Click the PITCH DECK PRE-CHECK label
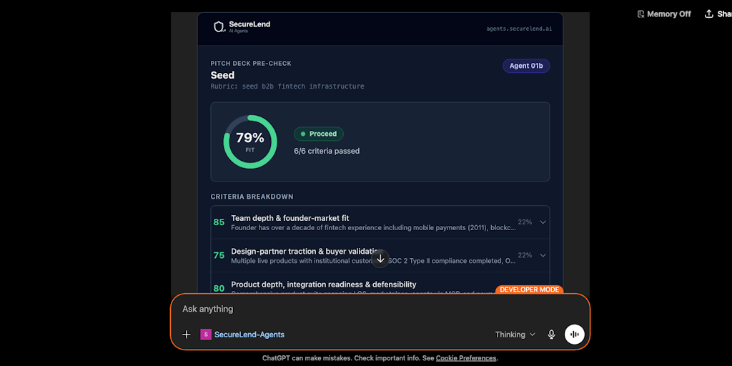Screen dimensions: 732x366 coord(251,64)
